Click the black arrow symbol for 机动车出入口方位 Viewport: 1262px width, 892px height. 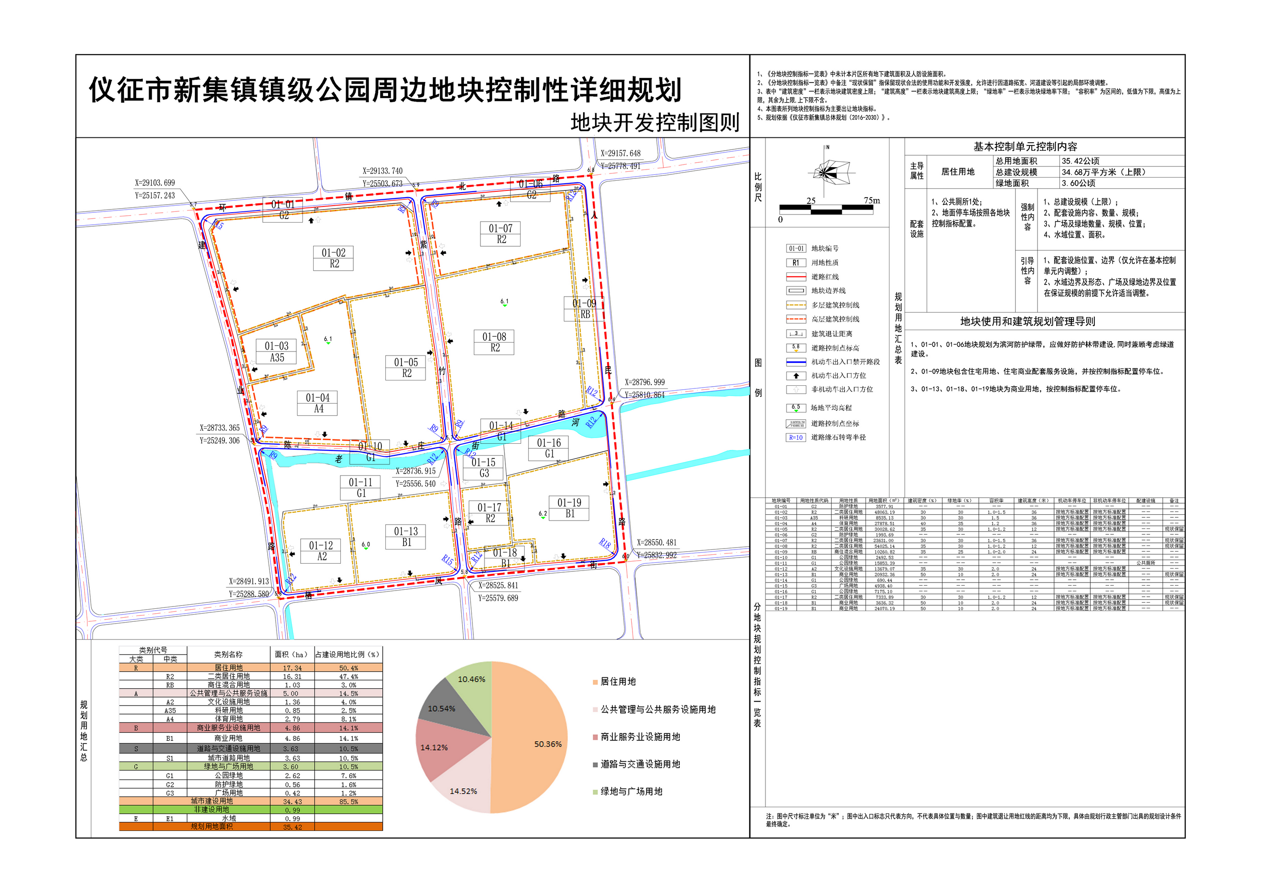pyautogui.click(x=796, y=376)
